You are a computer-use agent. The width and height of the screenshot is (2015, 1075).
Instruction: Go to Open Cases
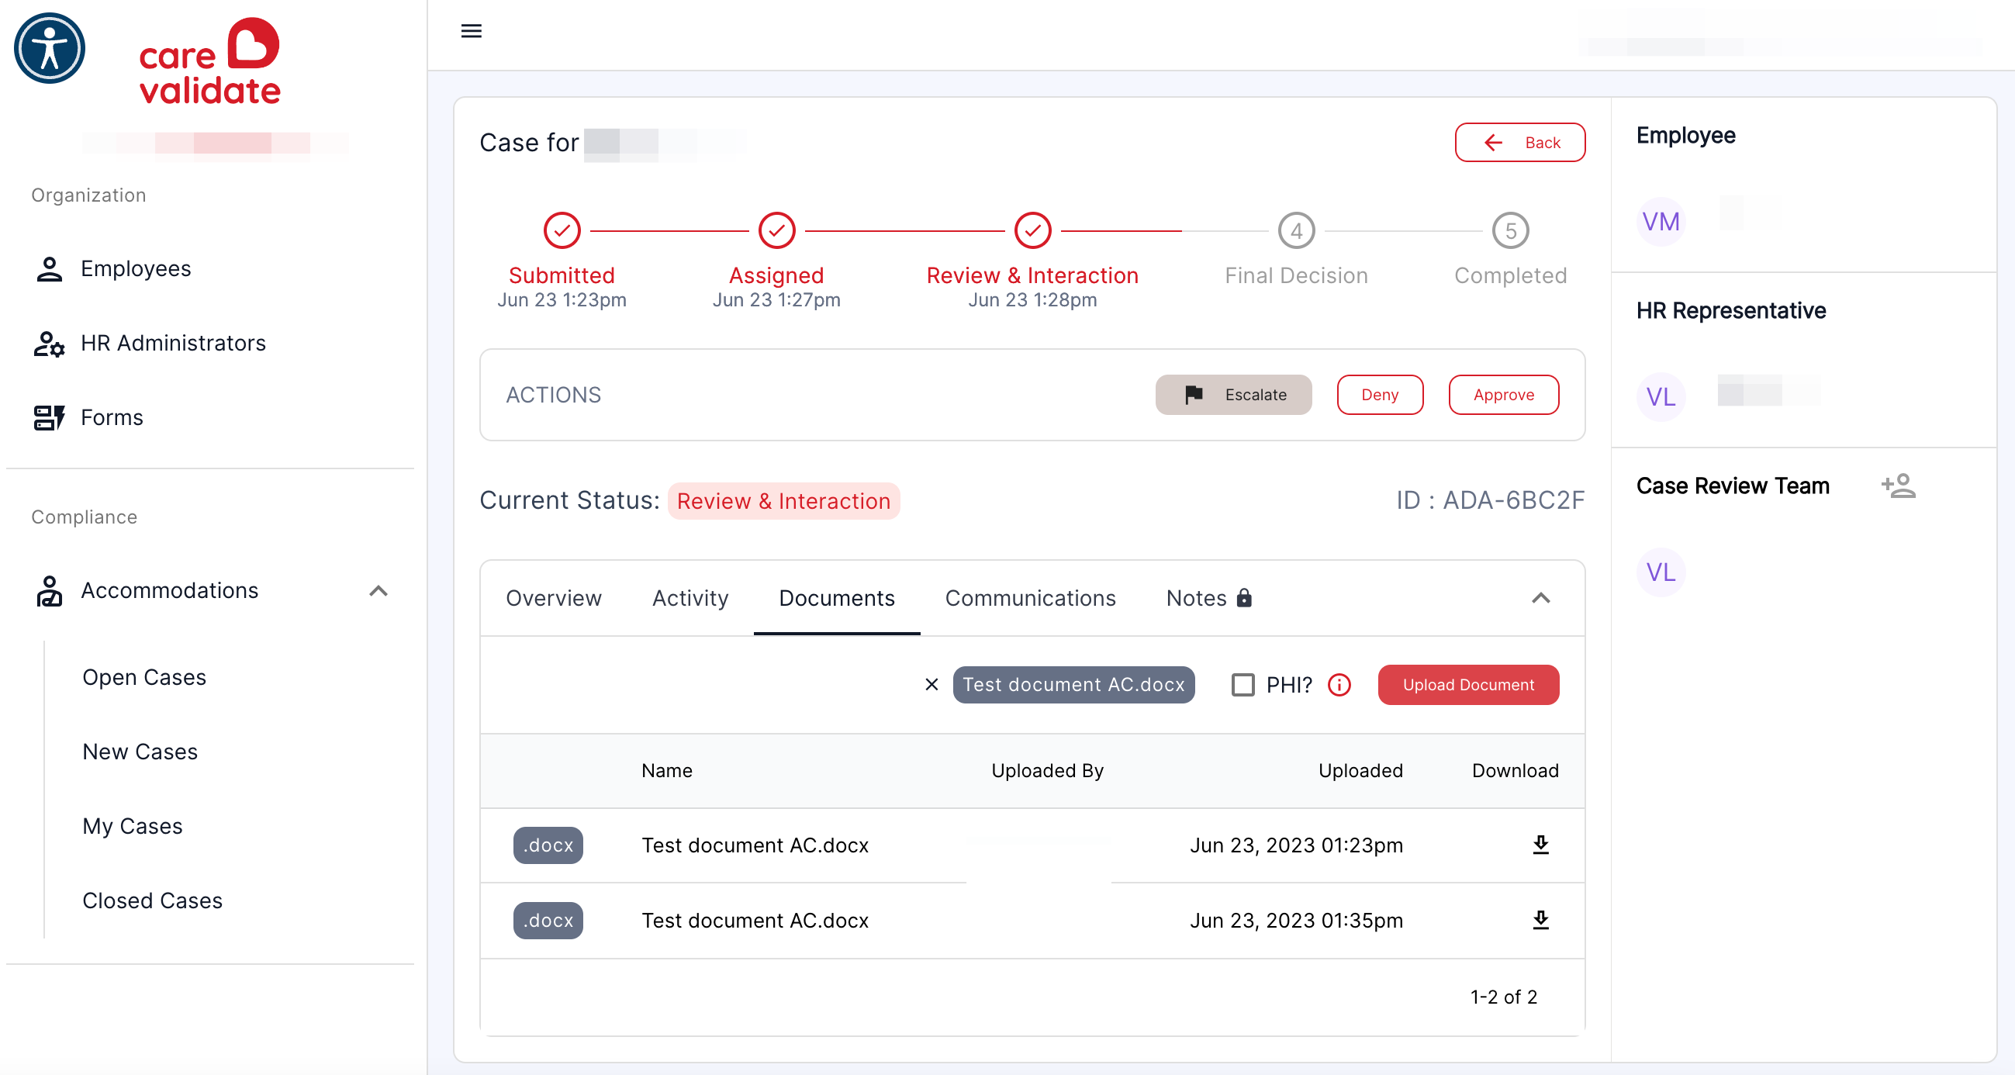144,677
